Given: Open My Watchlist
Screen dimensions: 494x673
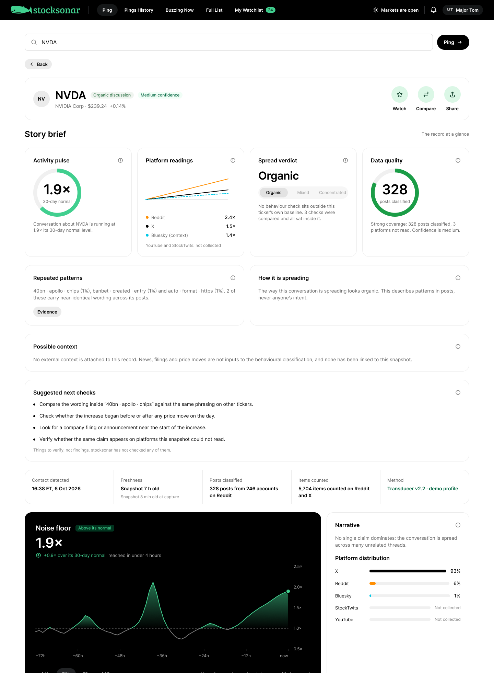Looking at the screenshot, I should click(255, 10).
